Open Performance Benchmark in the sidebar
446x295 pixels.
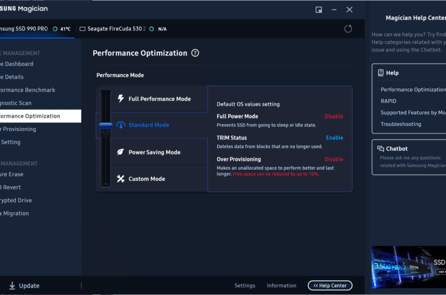41,90
